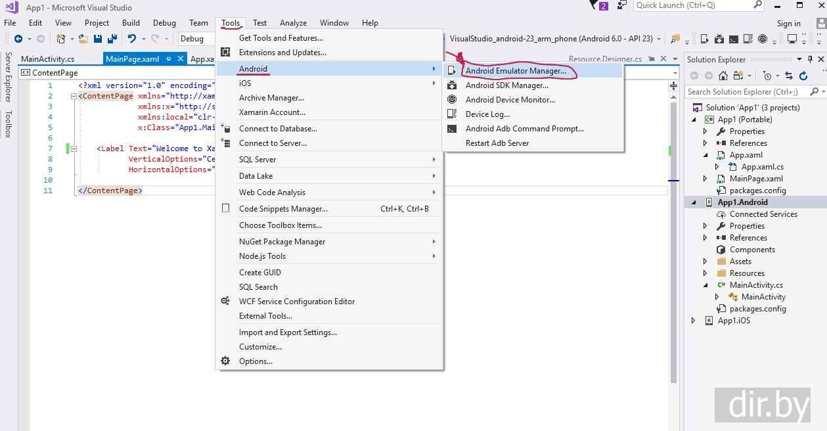Expand the App1.iOS project node

tap(694, 321)
